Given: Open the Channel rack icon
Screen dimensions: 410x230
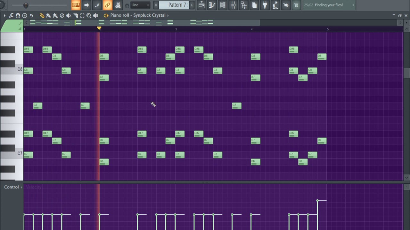Looking at the screenshot, I should (223, 5).
